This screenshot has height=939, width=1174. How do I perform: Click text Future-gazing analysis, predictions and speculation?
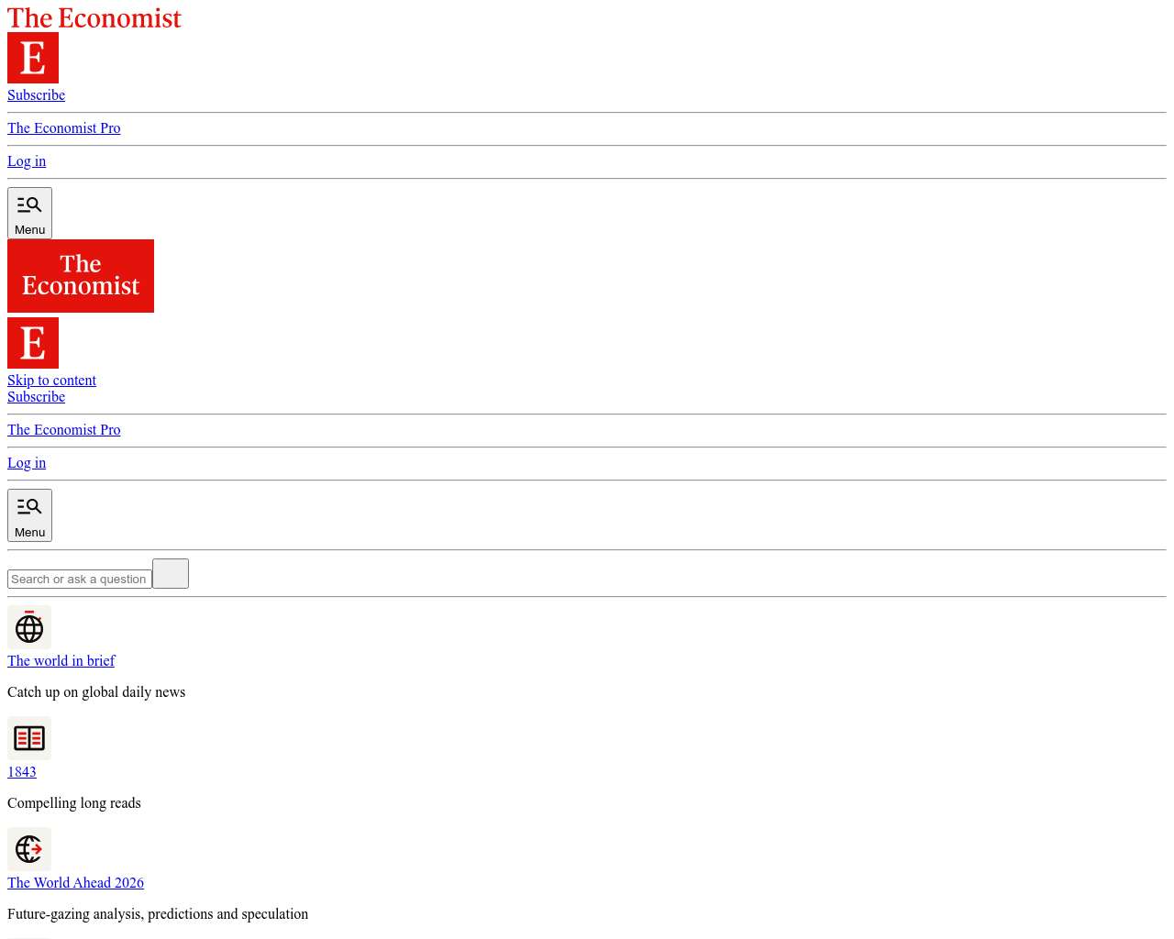158,914
